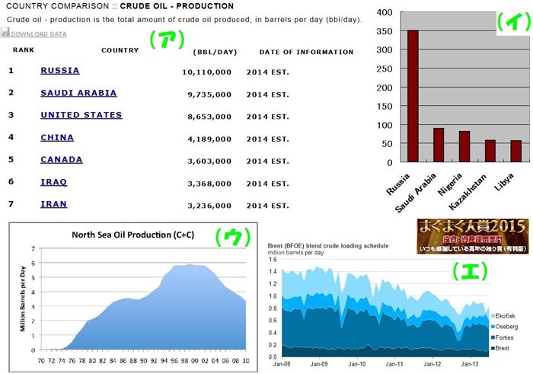
Task: Follow the CANADA link in the table
Action: pyautogui.click(x=62, y=159)
